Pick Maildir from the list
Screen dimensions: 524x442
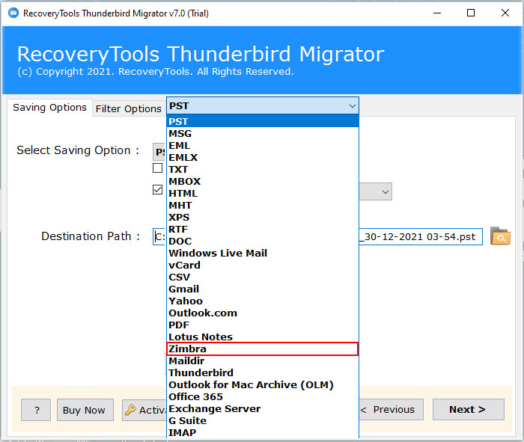(x=262, y=361)
